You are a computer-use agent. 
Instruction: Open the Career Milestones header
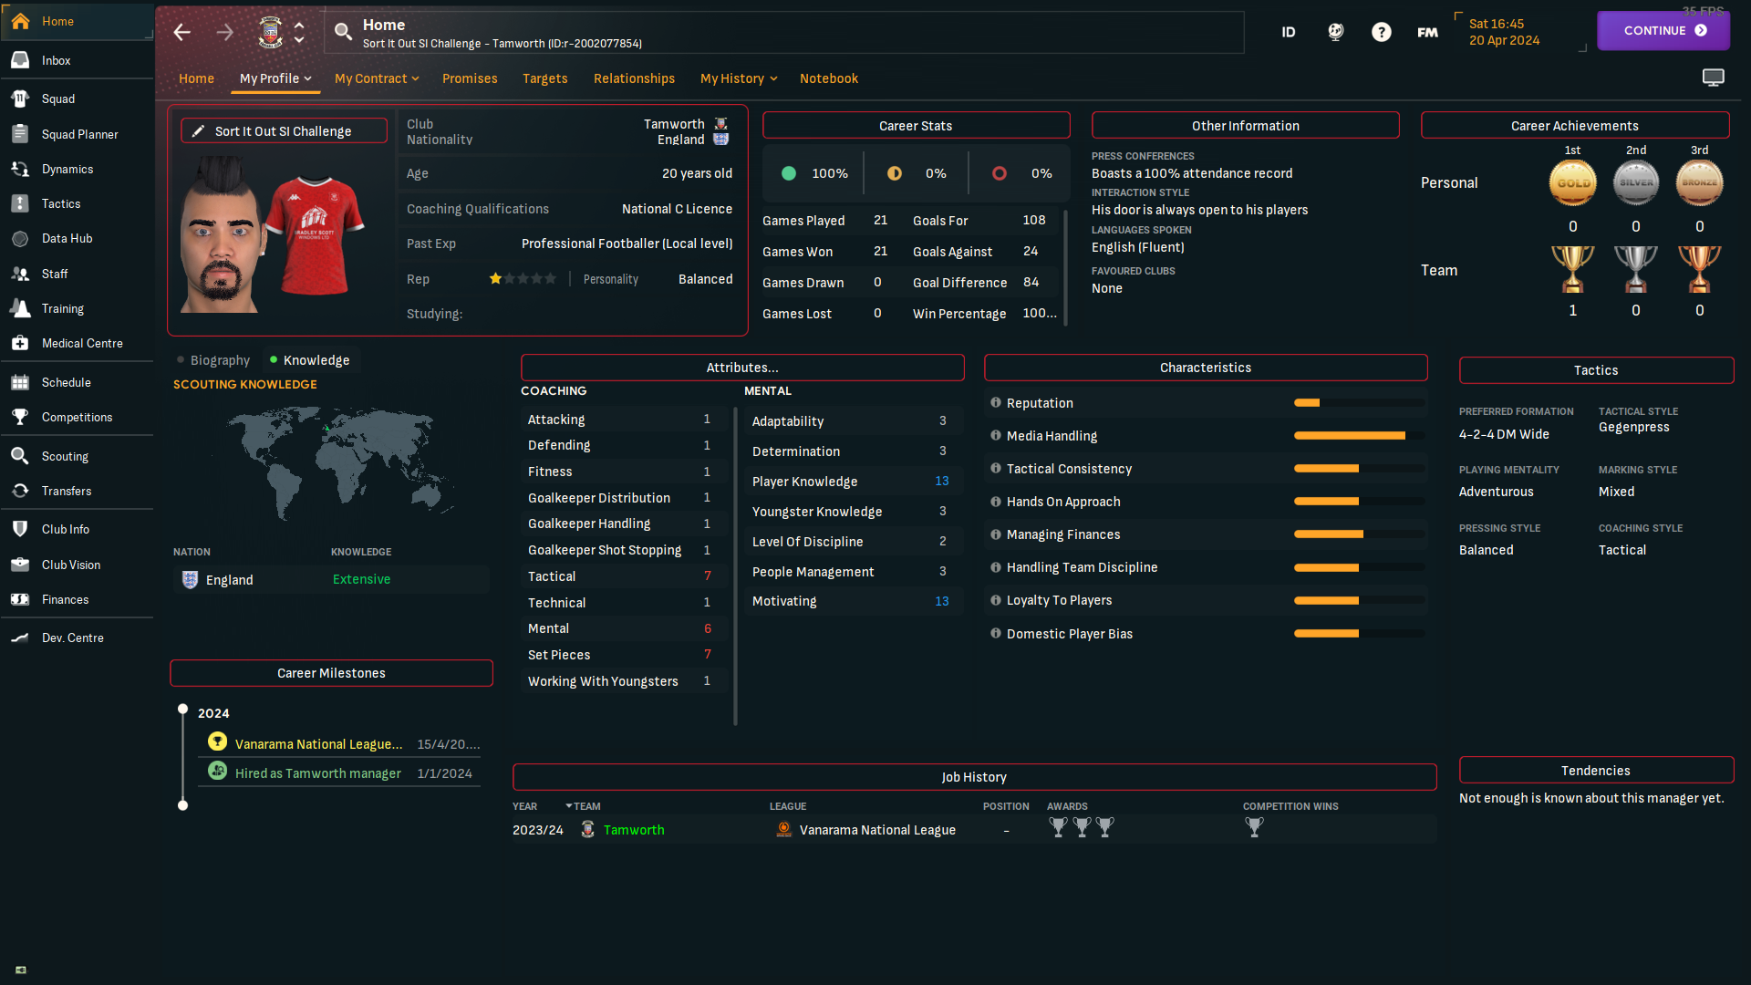coord(331,673)
